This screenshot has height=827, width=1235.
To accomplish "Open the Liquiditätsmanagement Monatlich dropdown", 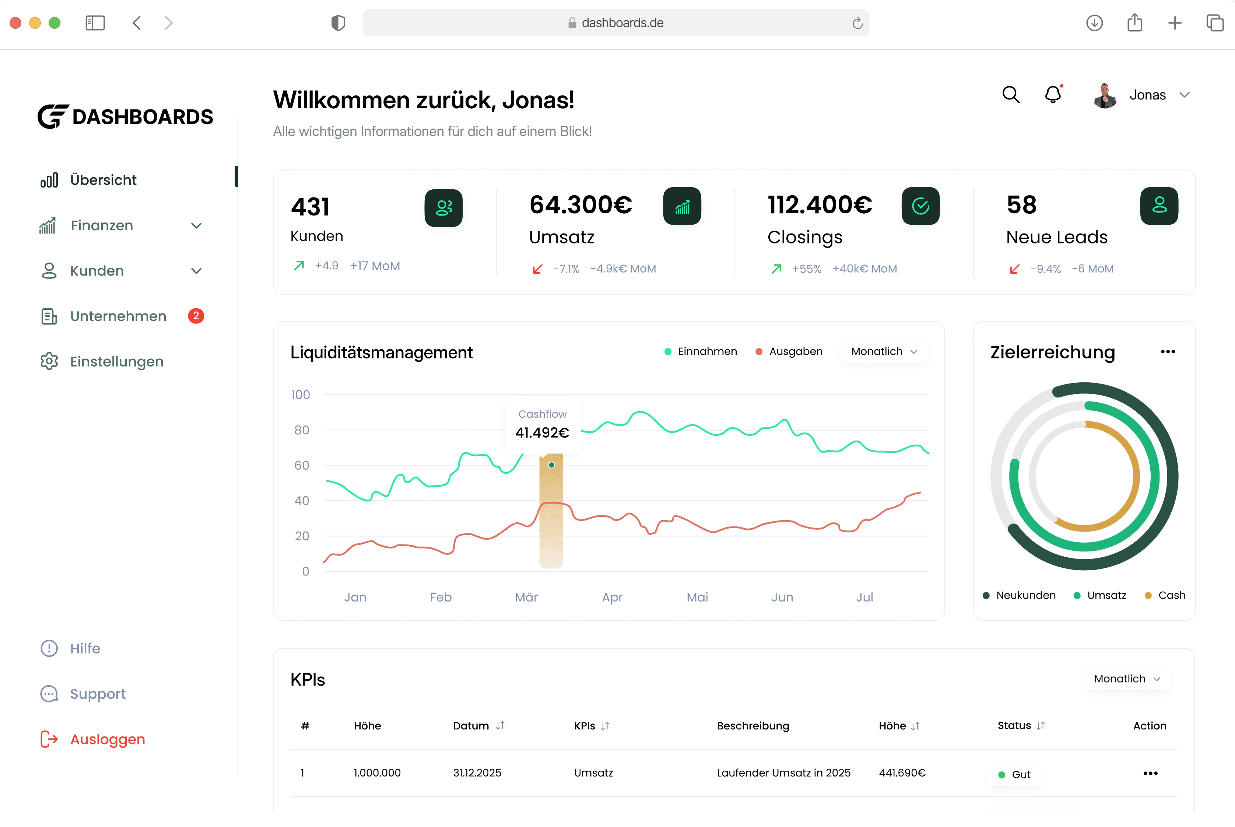I will click(x=884, y=351).
